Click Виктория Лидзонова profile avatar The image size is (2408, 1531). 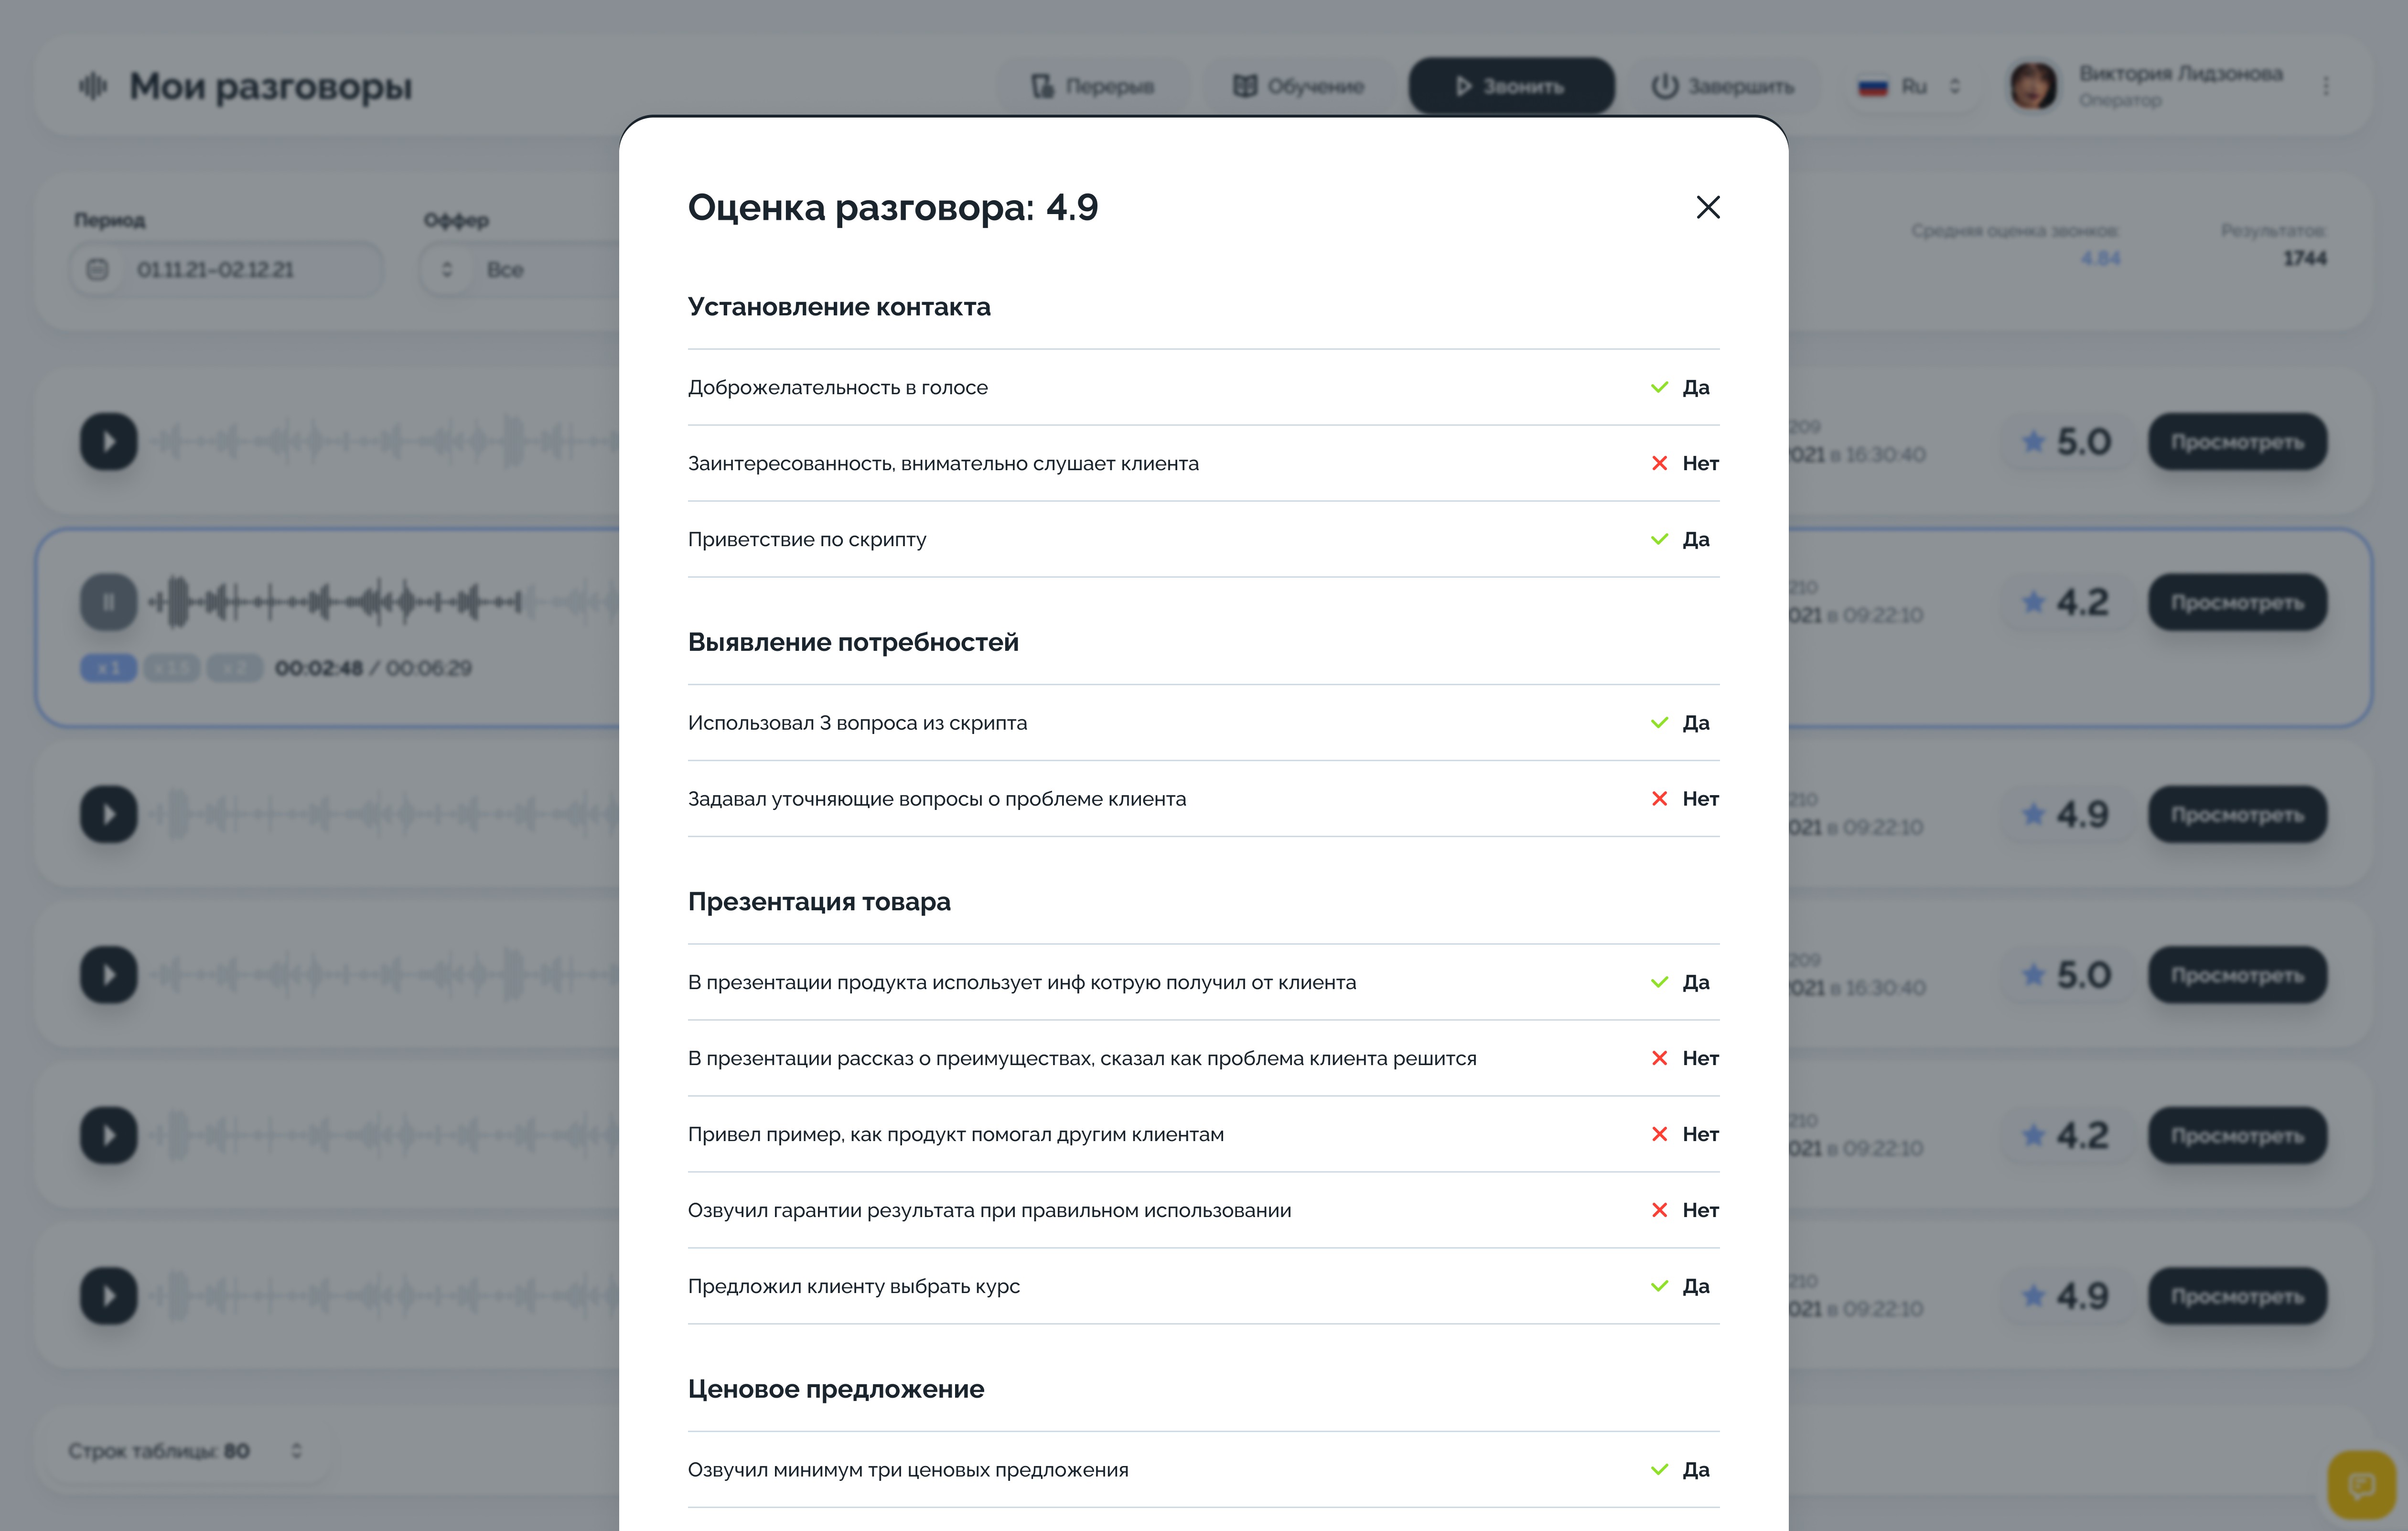(x=2033, y=86)
